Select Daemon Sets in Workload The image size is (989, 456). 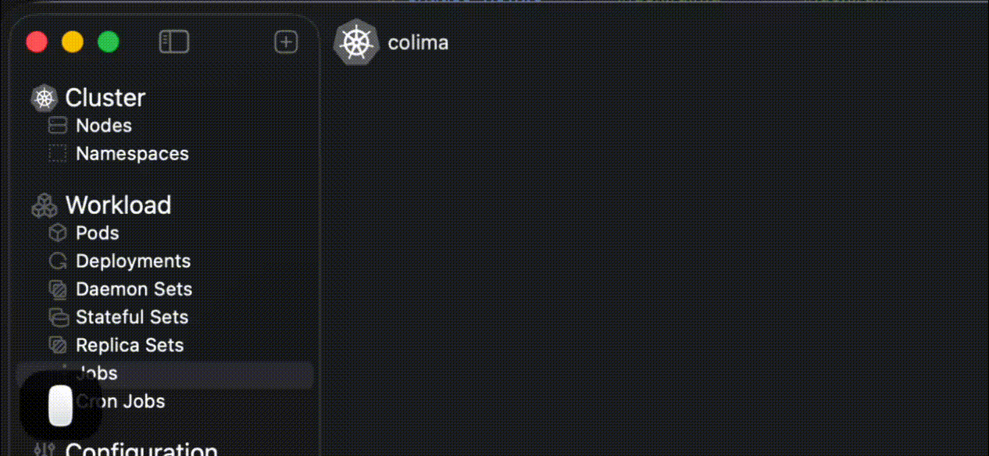[x=134, y=290]
